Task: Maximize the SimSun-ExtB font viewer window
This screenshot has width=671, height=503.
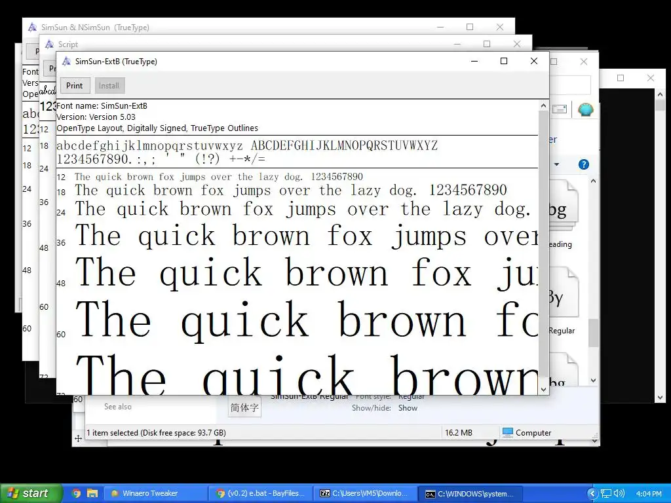Action: (x=504, y=61)
